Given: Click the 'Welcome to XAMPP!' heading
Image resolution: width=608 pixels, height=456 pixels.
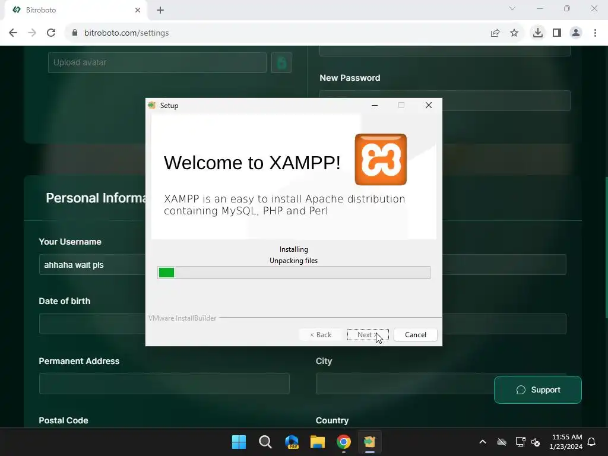Looking at the screenshot, I should [252, 163].
